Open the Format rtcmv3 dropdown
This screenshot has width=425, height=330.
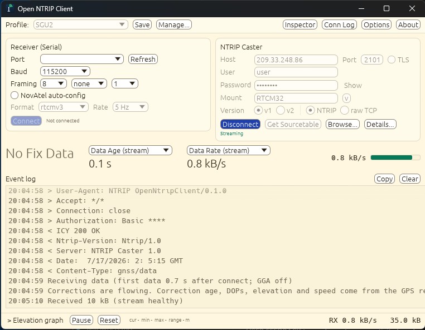point(64,107)
